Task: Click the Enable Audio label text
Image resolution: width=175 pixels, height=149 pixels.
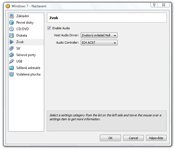Action: [x=61, y=28]
